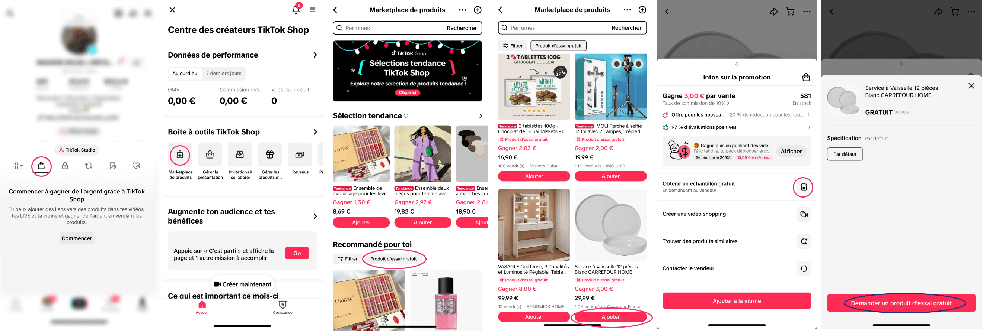Open Invitations à collaborer tool icon
This screenshot has height=332, width=983.
(240, 154)
